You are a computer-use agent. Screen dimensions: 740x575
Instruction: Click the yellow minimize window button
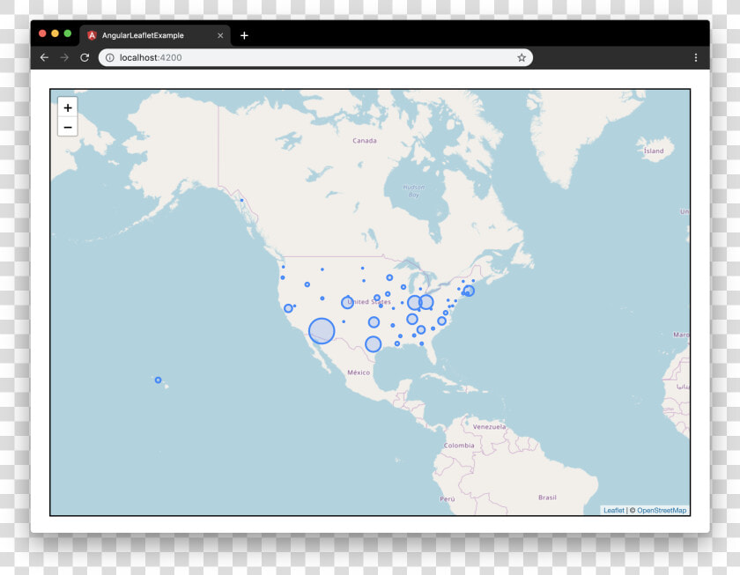[55, 33]
